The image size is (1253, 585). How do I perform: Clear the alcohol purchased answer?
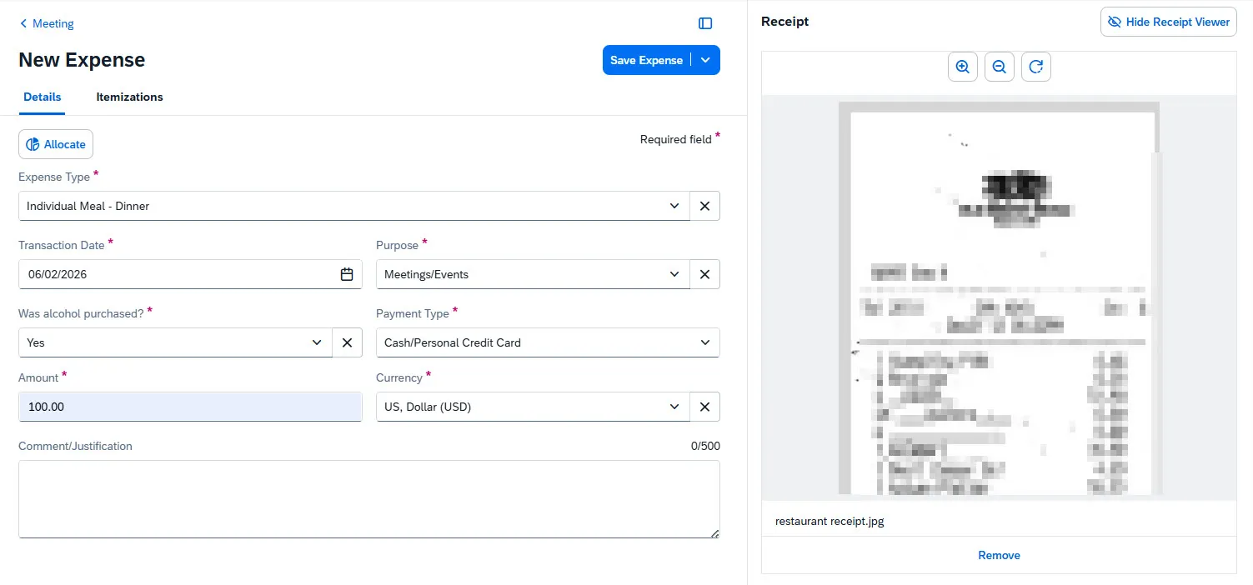(x=347, y=342)
